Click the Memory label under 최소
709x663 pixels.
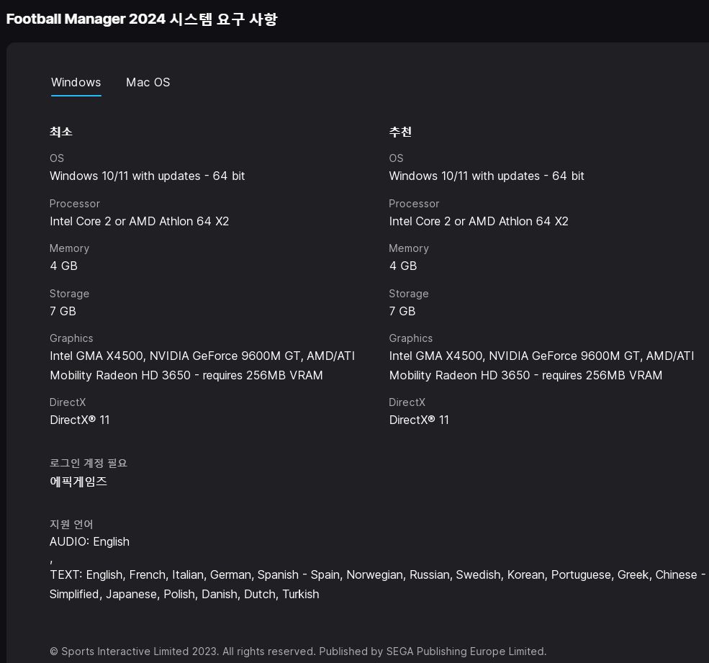[69, 248]
